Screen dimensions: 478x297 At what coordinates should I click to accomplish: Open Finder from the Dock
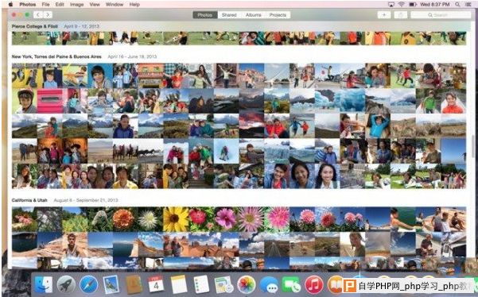pos(43,285)
